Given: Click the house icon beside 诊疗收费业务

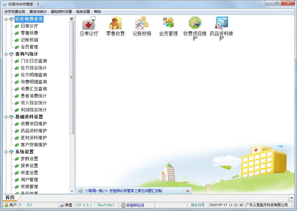Looking at the screenshot, I should coord(11,19).
